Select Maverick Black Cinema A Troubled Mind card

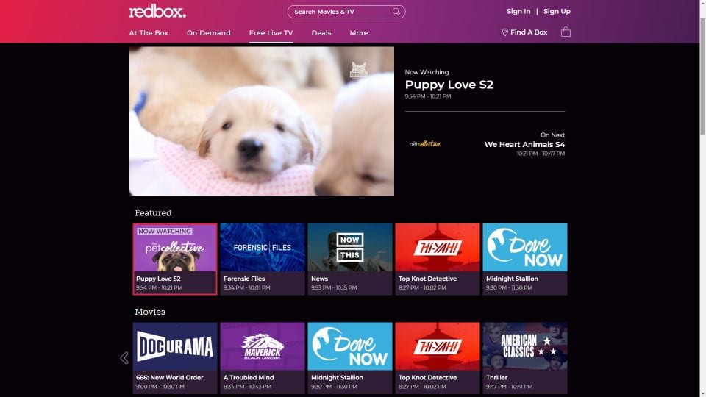coord(263,358)
